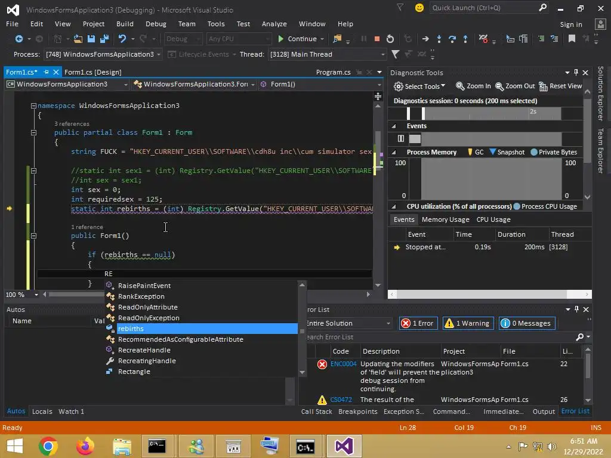Open the Select Tools dropdown
Viewport: 611px width, 458px height.
[419, 86]
